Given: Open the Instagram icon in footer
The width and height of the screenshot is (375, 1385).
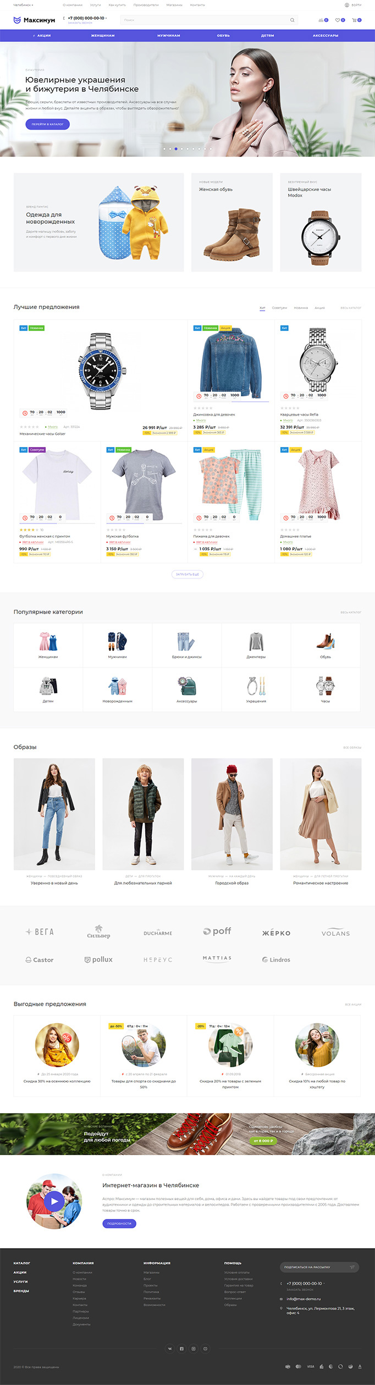Looking at the screenshot, I should point(194,1349).
